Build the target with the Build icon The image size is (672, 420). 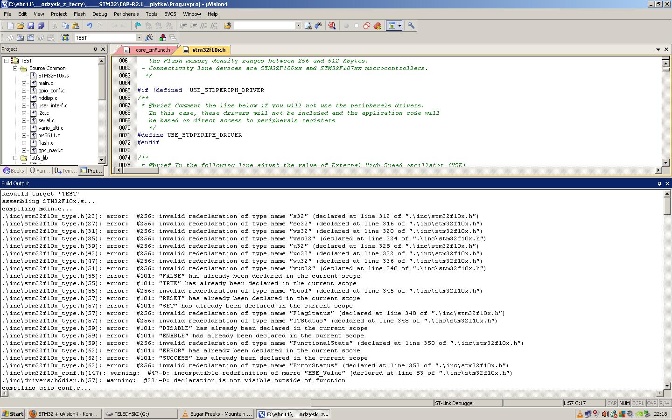coord(21,37)
